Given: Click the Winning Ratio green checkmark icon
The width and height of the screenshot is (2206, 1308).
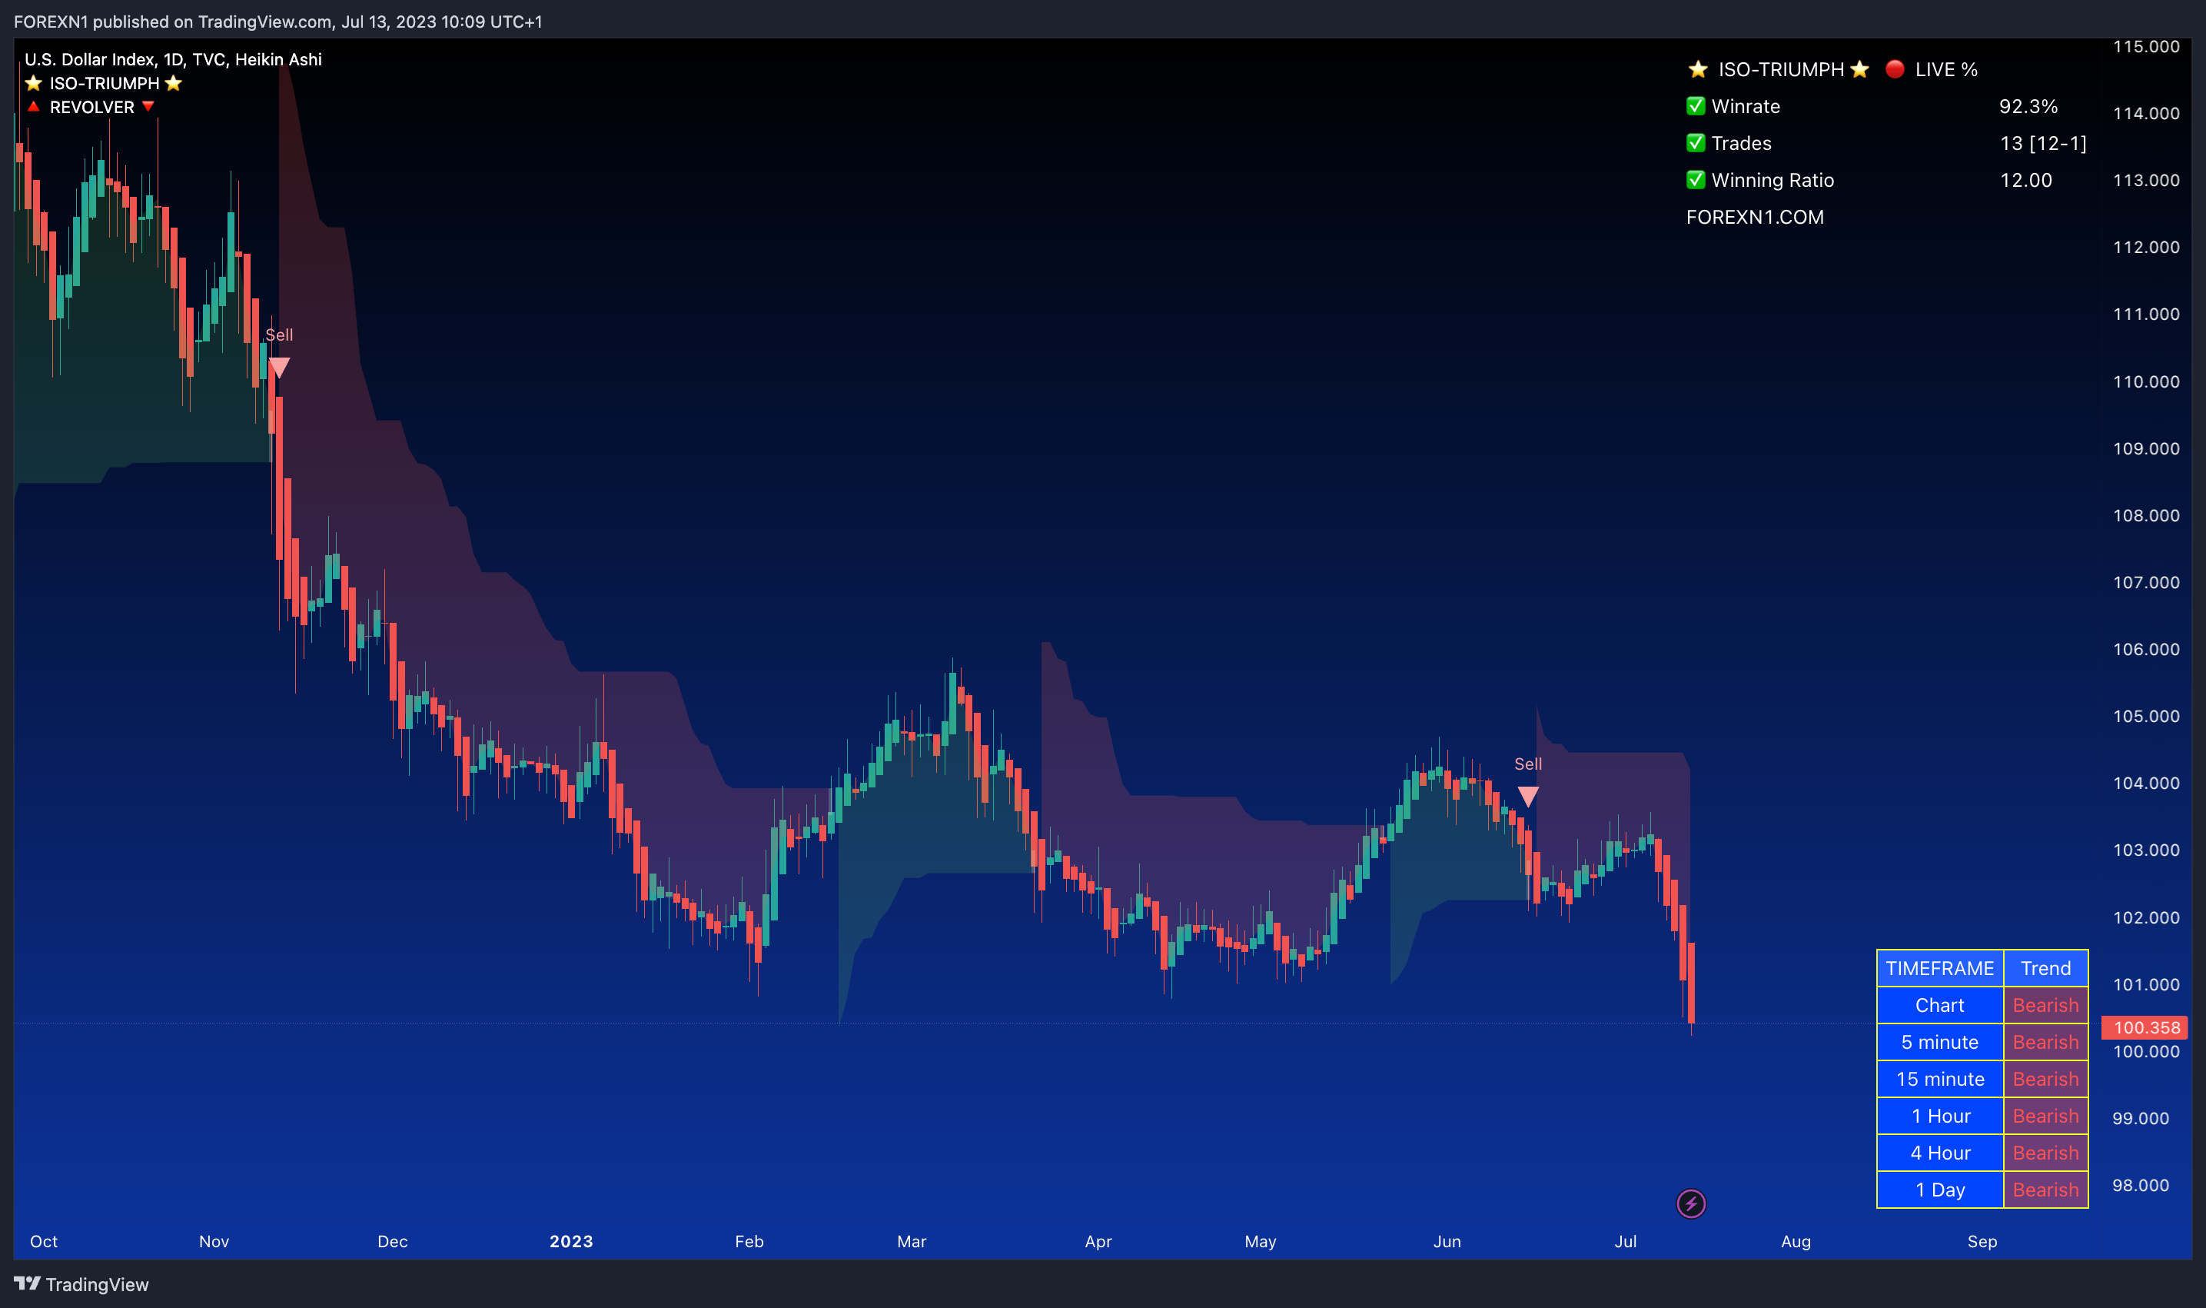Looking at the screenshot, I should pos(1695,180).
